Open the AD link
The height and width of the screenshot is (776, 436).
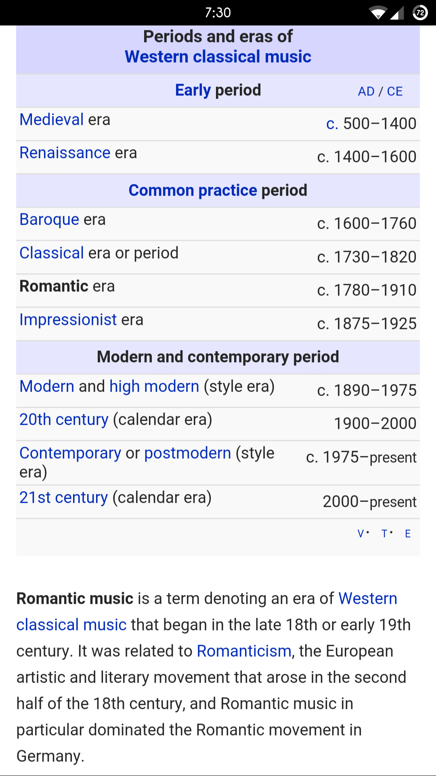366,91
